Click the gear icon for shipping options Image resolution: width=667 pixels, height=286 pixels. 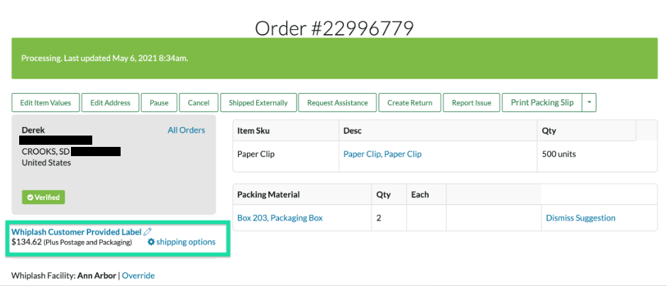point(150,242)
